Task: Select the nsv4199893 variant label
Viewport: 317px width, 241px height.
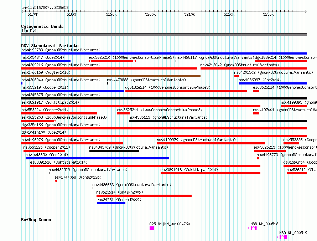Action: click(x=299, y=102)
